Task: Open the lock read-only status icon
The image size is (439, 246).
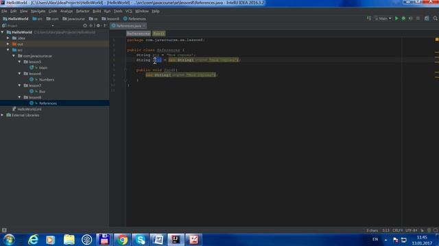Action: pos(423,230)
